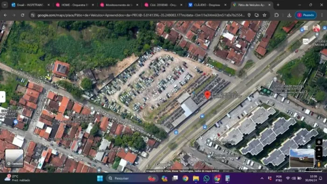Zoom in on the map
Viewport: 327px width, 184px height.
pyautogui.click(x=319, y=150)
